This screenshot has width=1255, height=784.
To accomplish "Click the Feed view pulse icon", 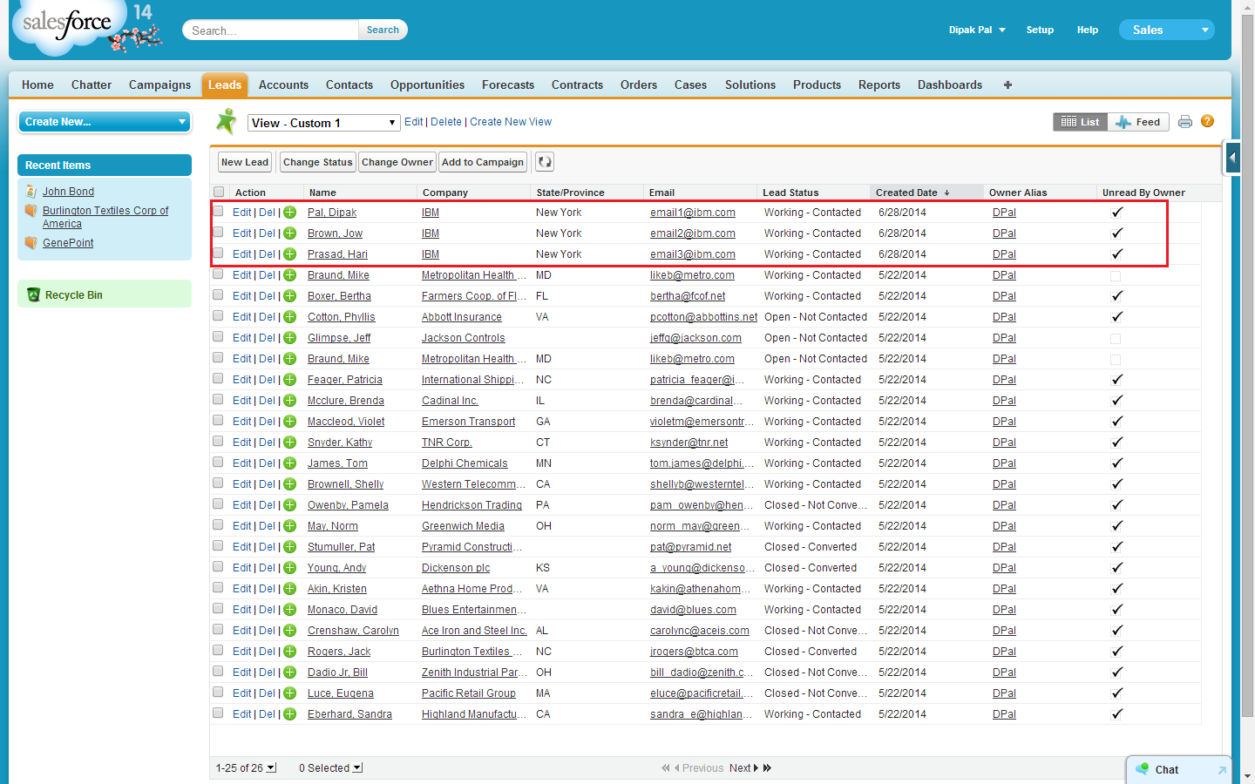I will click(1123, 122).
